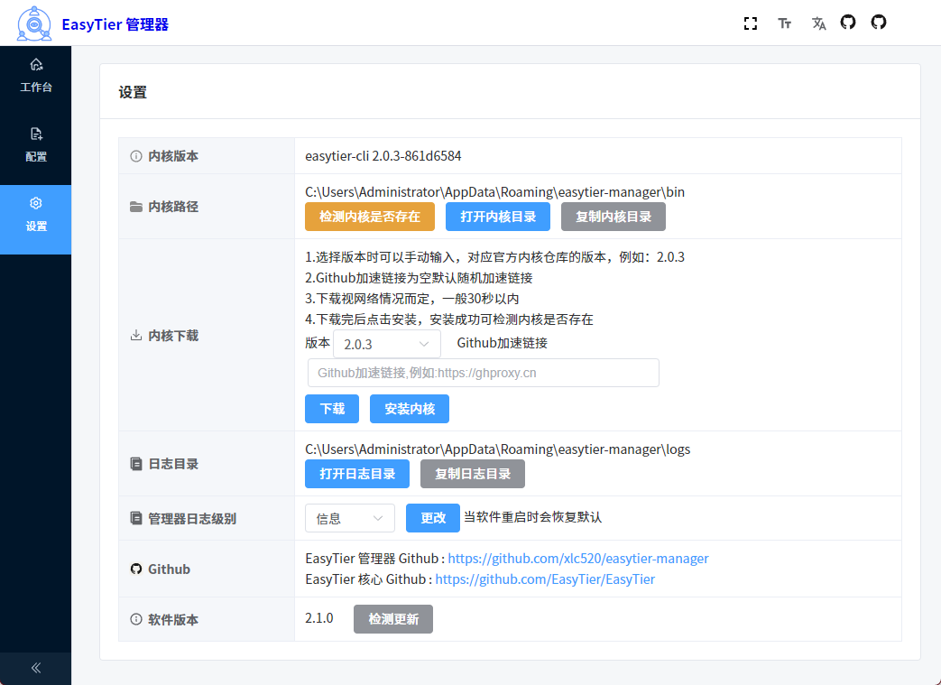Click the info icon beside 软件版本
Viewport: 941px width, 685px height.
(x=136, y=619)
